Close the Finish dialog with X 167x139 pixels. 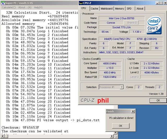click(x=133, y=111)
